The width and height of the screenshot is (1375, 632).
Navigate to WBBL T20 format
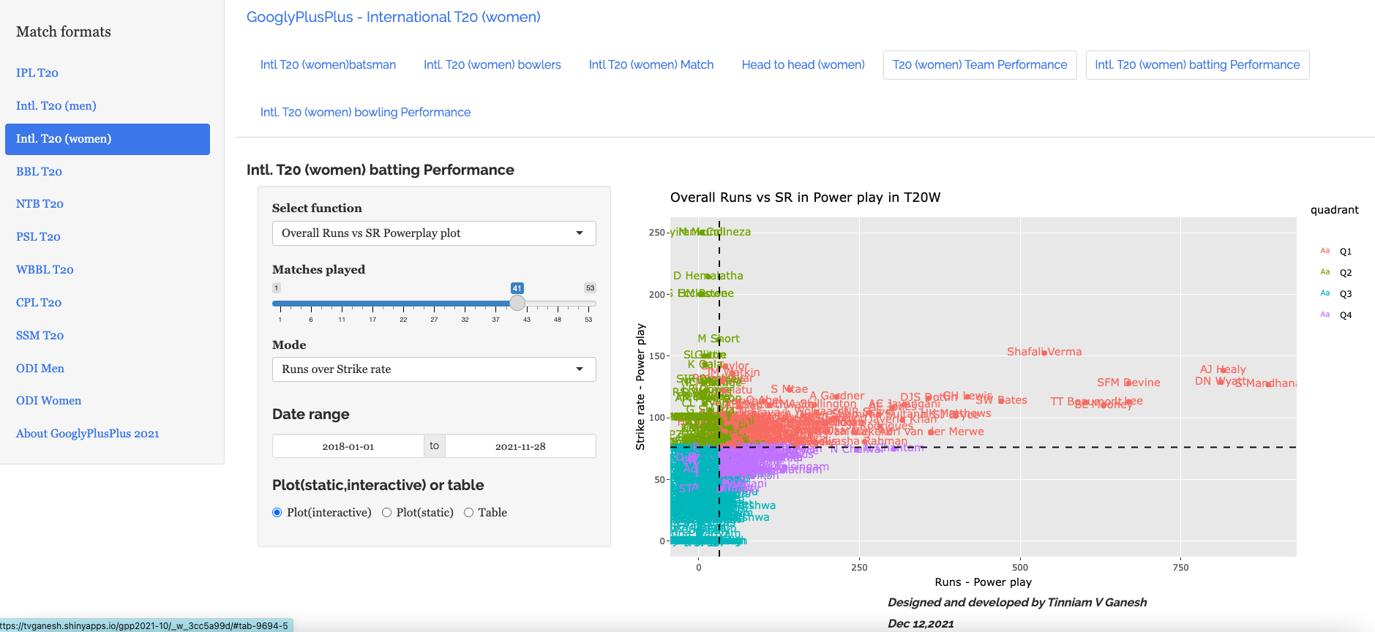(45, 270)
